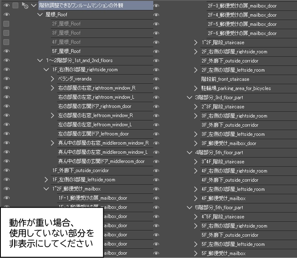Viewport: 297px width, 258px height.
Task: Toggle eye icon for 2F-3_郵便受けの扉_mailbox_door
Action: [156, 6]
